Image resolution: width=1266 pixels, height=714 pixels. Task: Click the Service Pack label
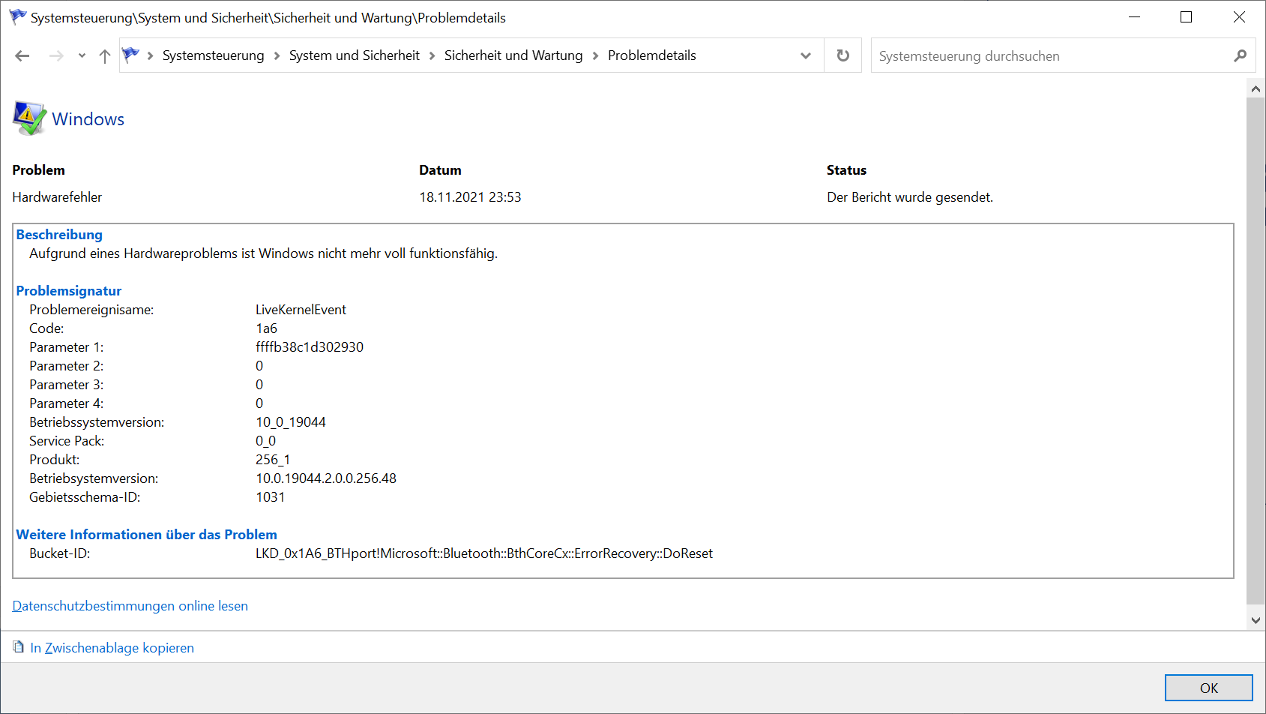67,441
